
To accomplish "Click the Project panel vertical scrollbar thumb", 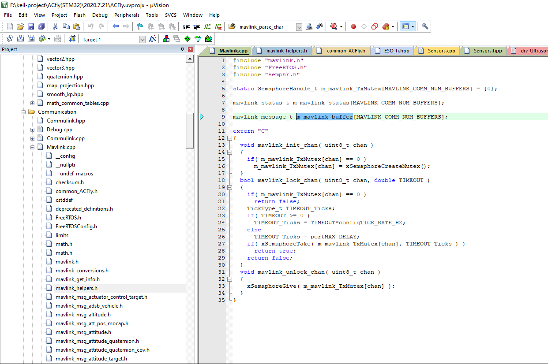I will (190, 131).
